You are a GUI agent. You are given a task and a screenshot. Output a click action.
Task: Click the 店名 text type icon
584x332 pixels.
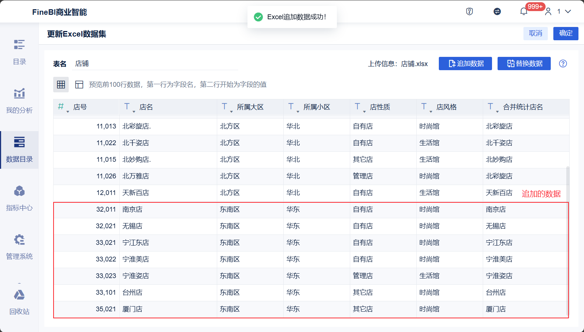point(127,106)
